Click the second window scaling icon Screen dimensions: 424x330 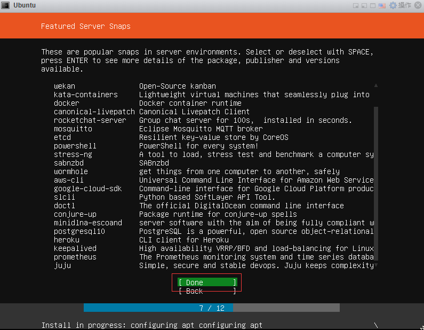pyautogui.click(x=364, y=5)
